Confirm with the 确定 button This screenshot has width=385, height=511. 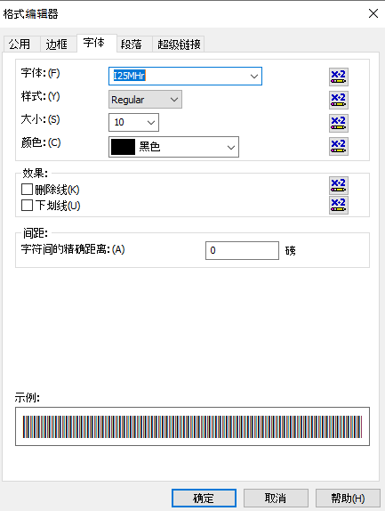tap(204, 498)
